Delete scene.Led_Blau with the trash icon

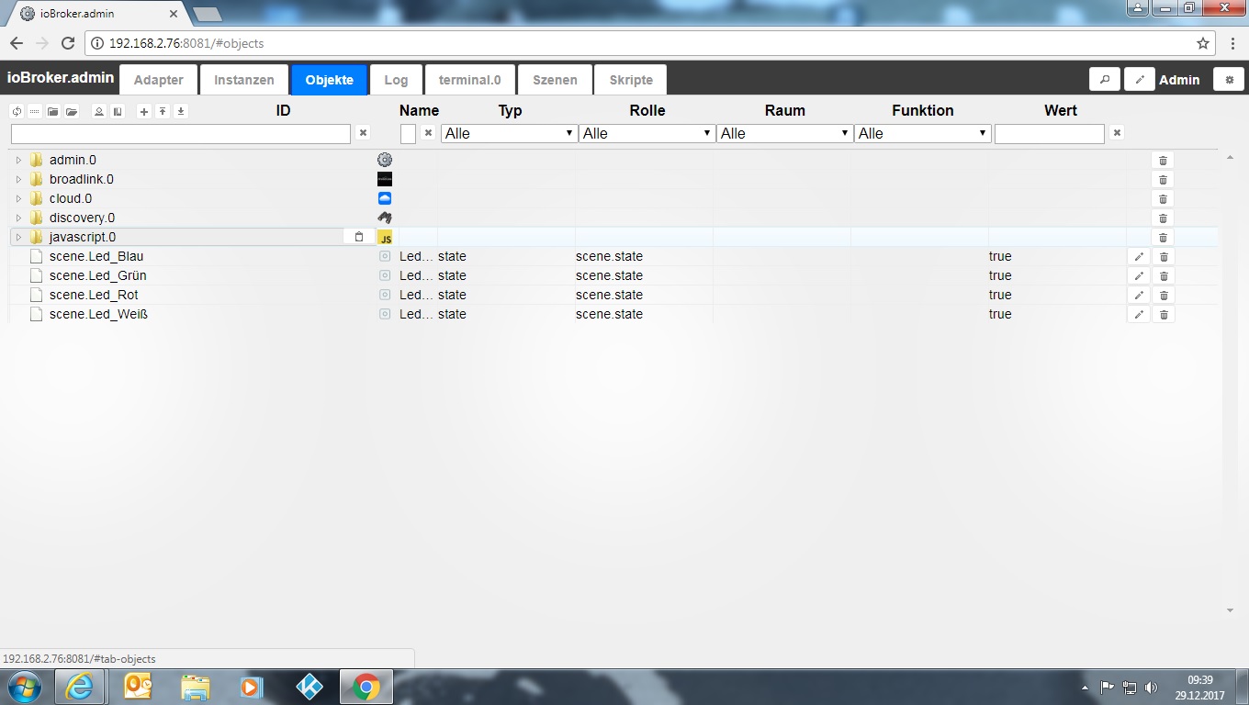pyautogui.click(x=1164, y=257)
